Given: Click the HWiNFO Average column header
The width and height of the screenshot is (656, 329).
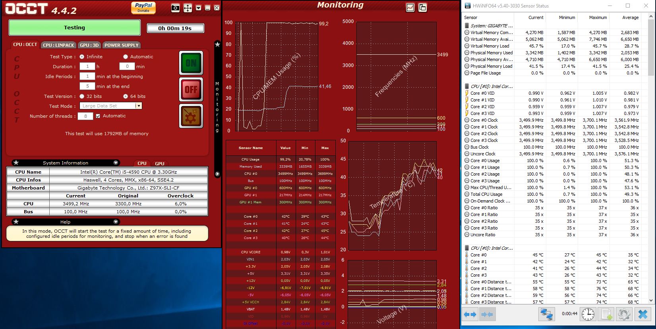Looking at the screenshot, I should click(625, 17).
